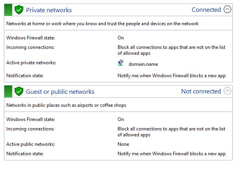The image size is (245, 173).
Task: Click the green status bar beside Private networks
Action: click(8, 10)
